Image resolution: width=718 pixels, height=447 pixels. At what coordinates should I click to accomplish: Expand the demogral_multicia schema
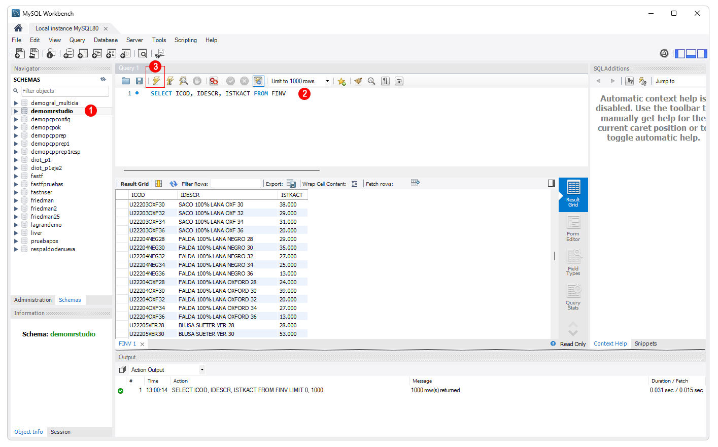coord(16,103)
